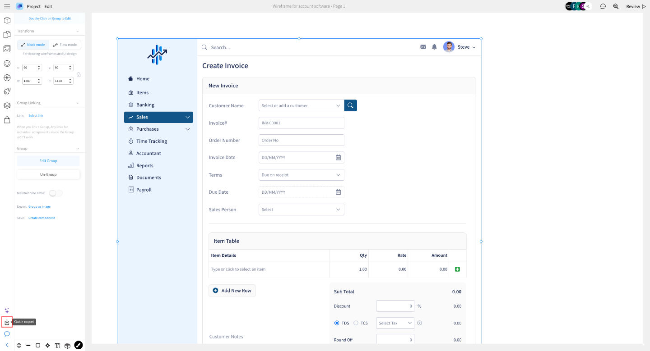
Task: Click the Invoice# input field
Action: (x=301, y=123)
